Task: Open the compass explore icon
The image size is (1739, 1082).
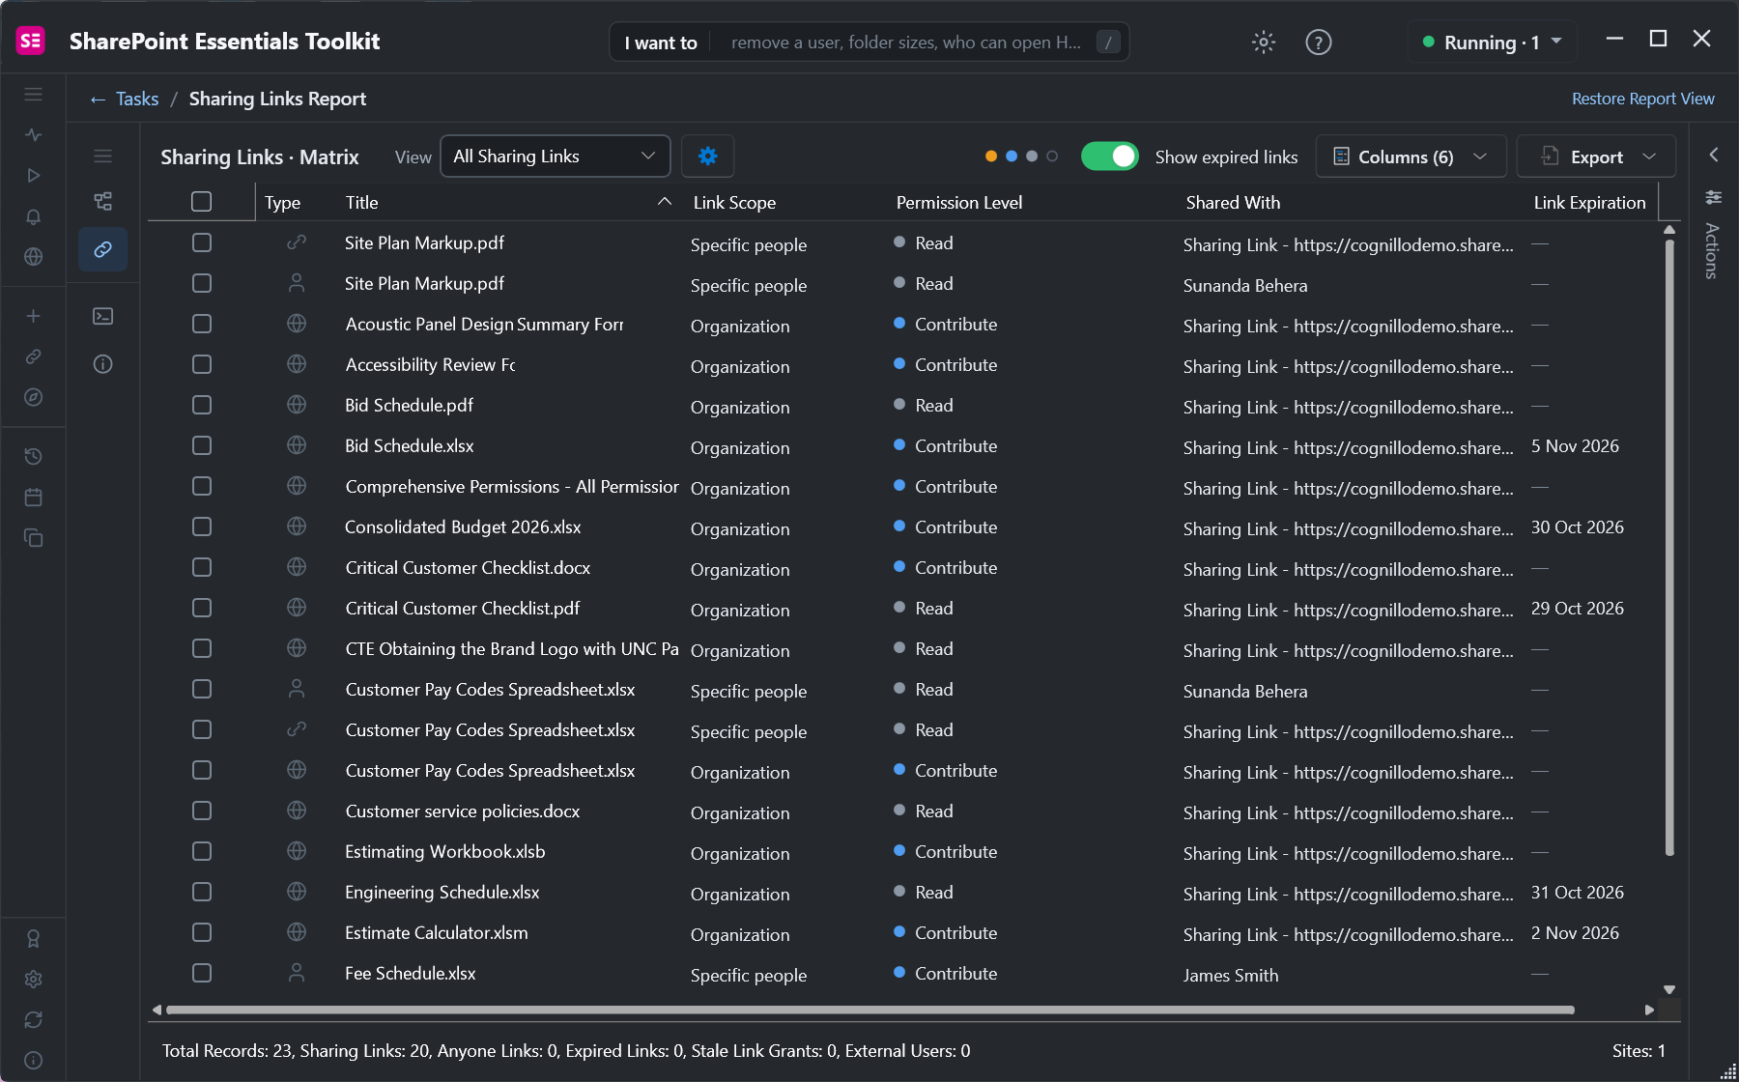Action: [x=34, y=397]
